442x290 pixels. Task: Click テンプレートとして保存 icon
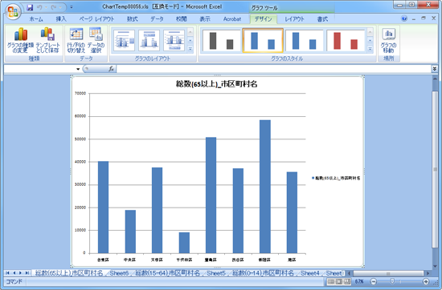[48, 40]
